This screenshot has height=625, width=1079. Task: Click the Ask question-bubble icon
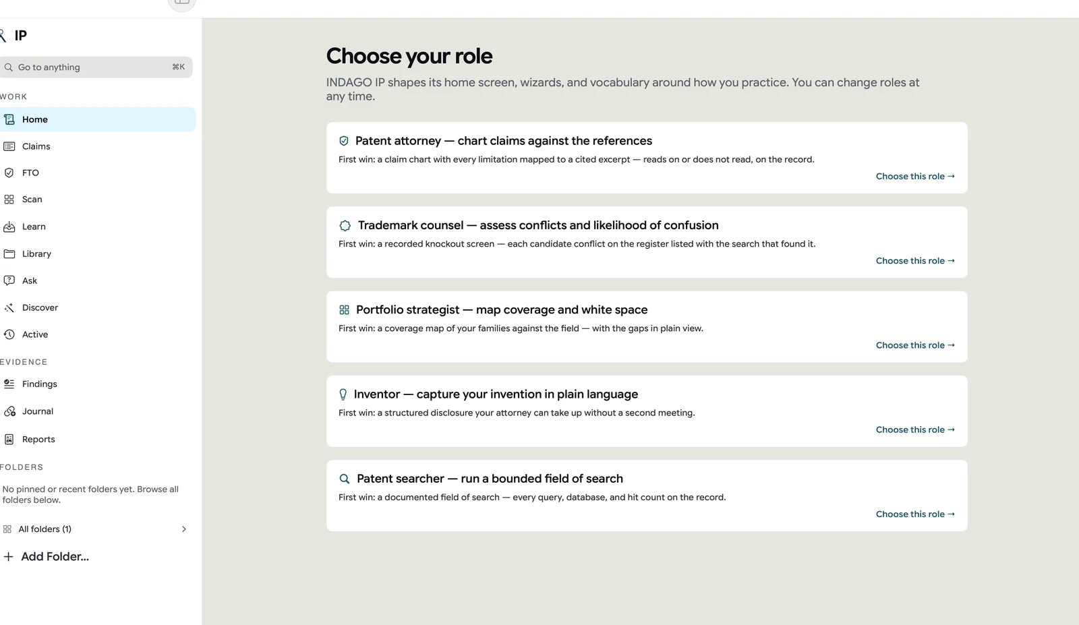click(9, 280)
